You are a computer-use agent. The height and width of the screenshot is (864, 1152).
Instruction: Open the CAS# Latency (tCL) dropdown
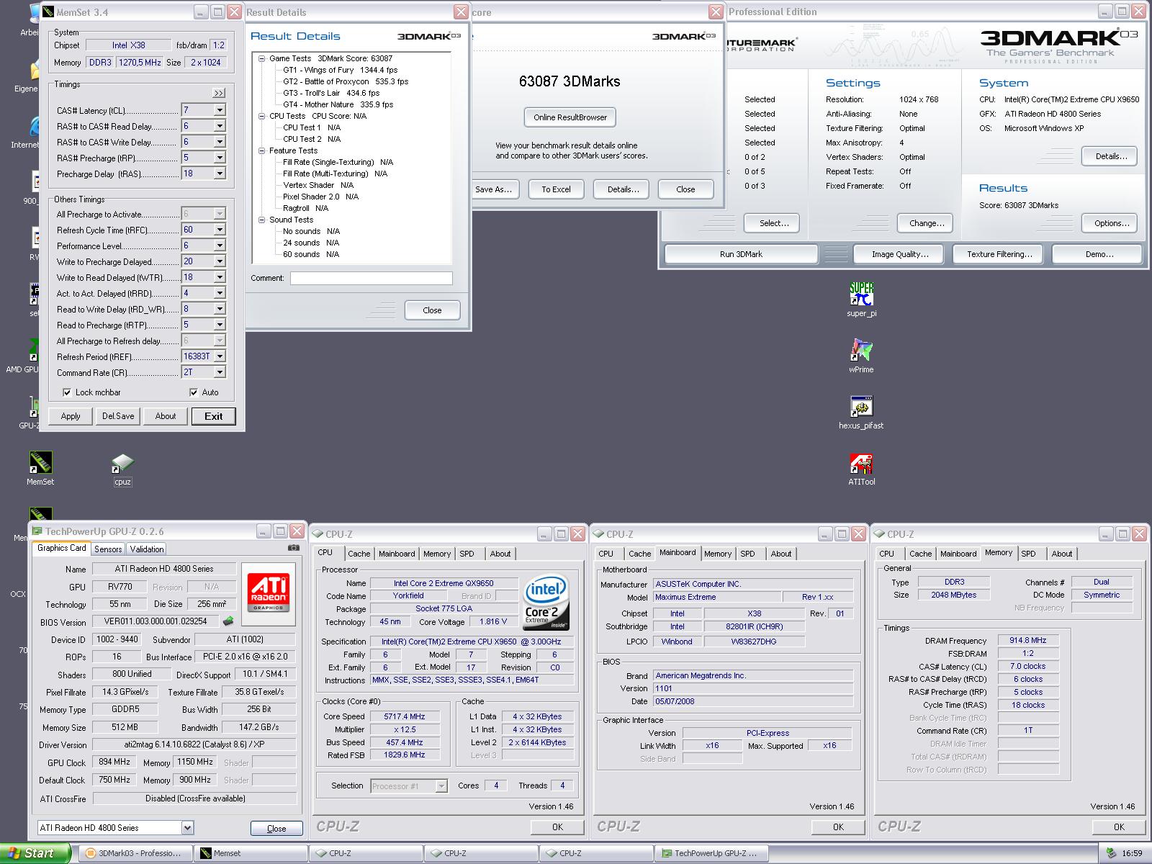[x=220, y=110]
